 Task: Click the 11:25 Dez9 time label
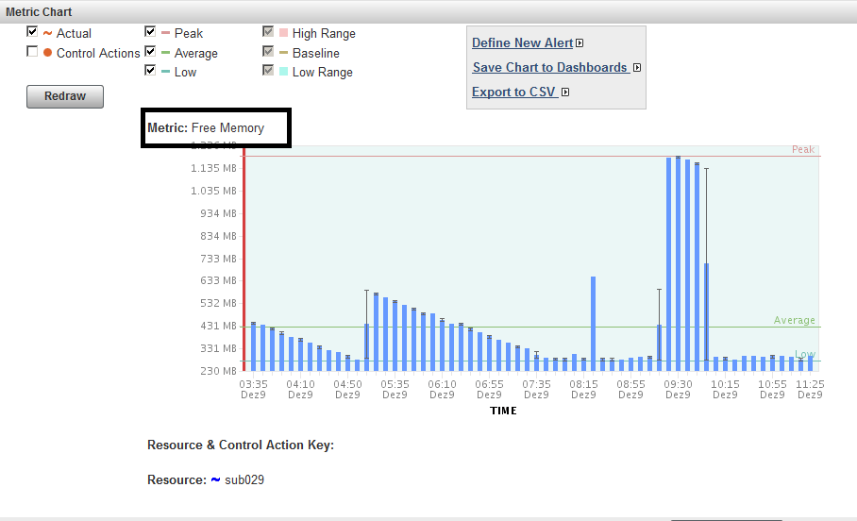coord(810,389)
